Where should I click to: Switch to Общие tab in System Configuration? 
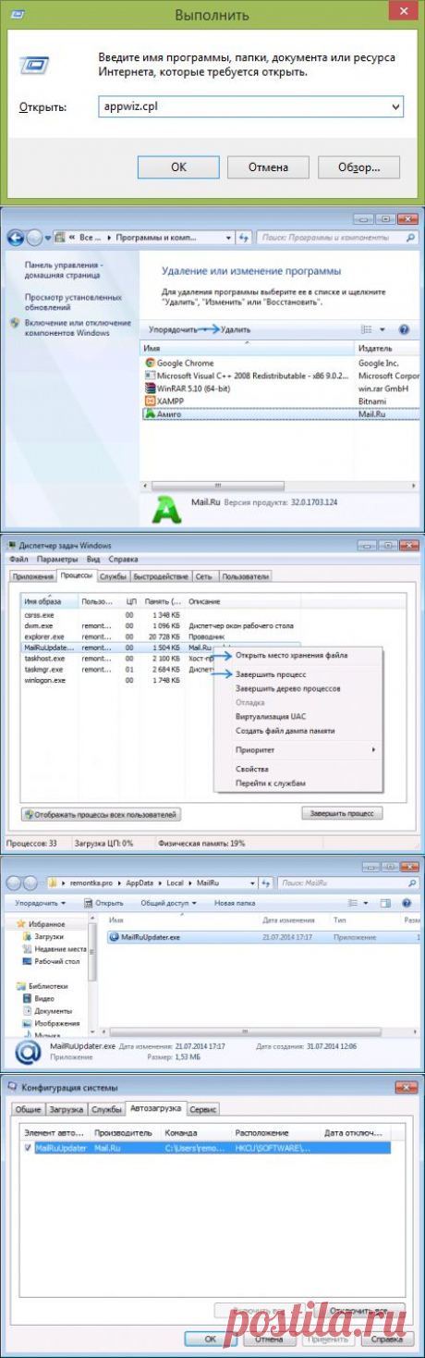tap(29, 1108)
